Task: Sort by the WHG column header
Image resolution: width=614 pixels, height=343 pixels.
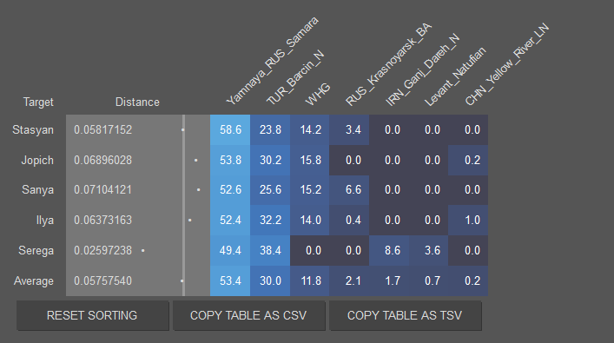Action: point(318,95)
